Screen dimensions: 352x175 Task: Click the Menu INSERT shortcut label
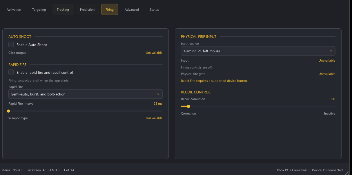click(x=12, y=170)
